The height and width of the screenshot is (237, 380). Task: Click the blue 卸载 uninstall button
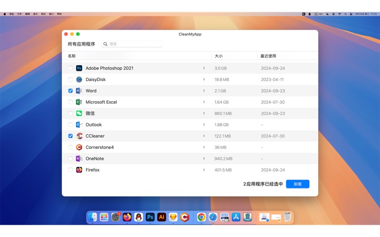(x=298, y=184)
